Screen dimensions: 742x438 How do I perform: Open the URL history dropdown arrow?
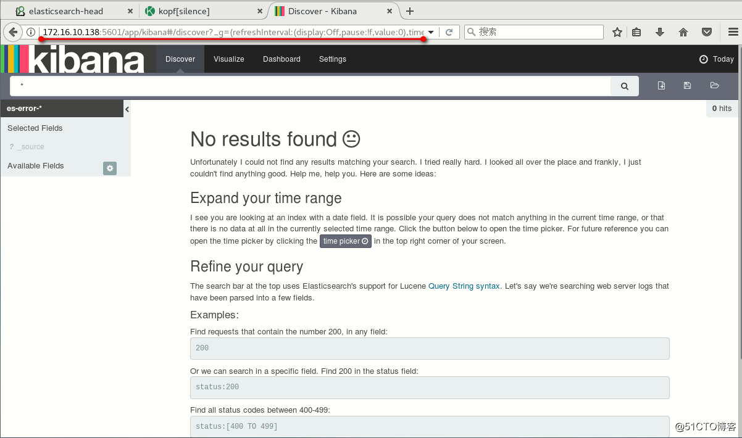431,32
